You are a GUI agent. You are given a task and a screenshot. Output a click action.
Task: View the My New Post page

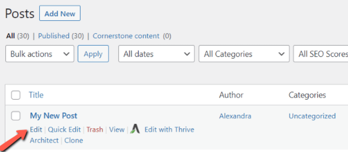117,129
